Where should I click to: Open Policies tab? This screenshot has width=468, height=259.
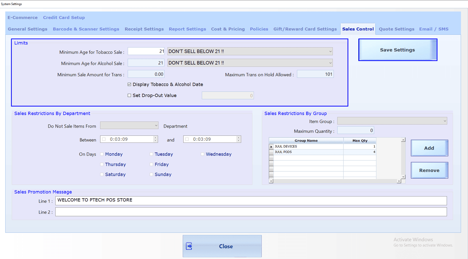(259, 29)
